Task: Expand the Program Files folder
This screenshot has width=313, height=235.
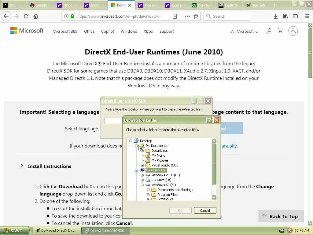Action: point(148,195)
